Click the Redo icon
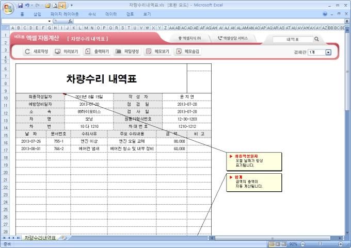The image size is (351, 248). click(x=37, y=5)
